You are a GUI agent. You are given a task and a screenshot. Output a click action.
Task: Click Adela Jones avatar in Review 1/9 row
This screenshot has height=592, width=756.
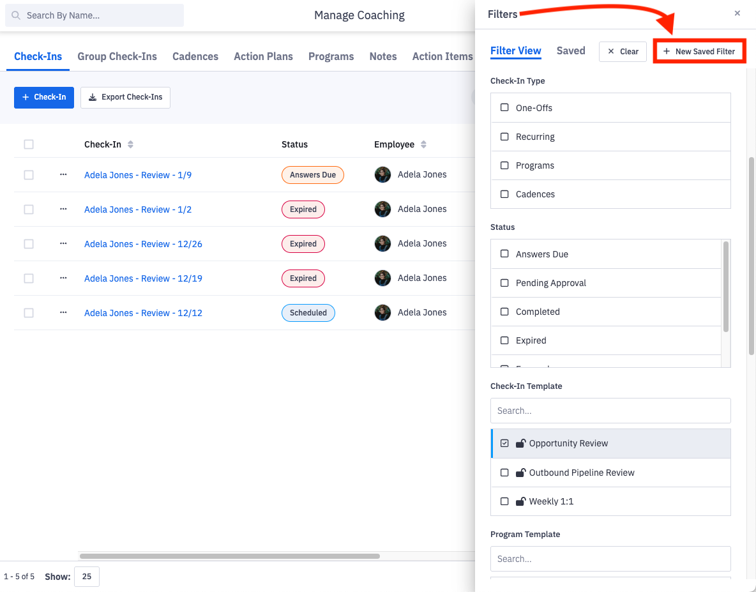383,174
